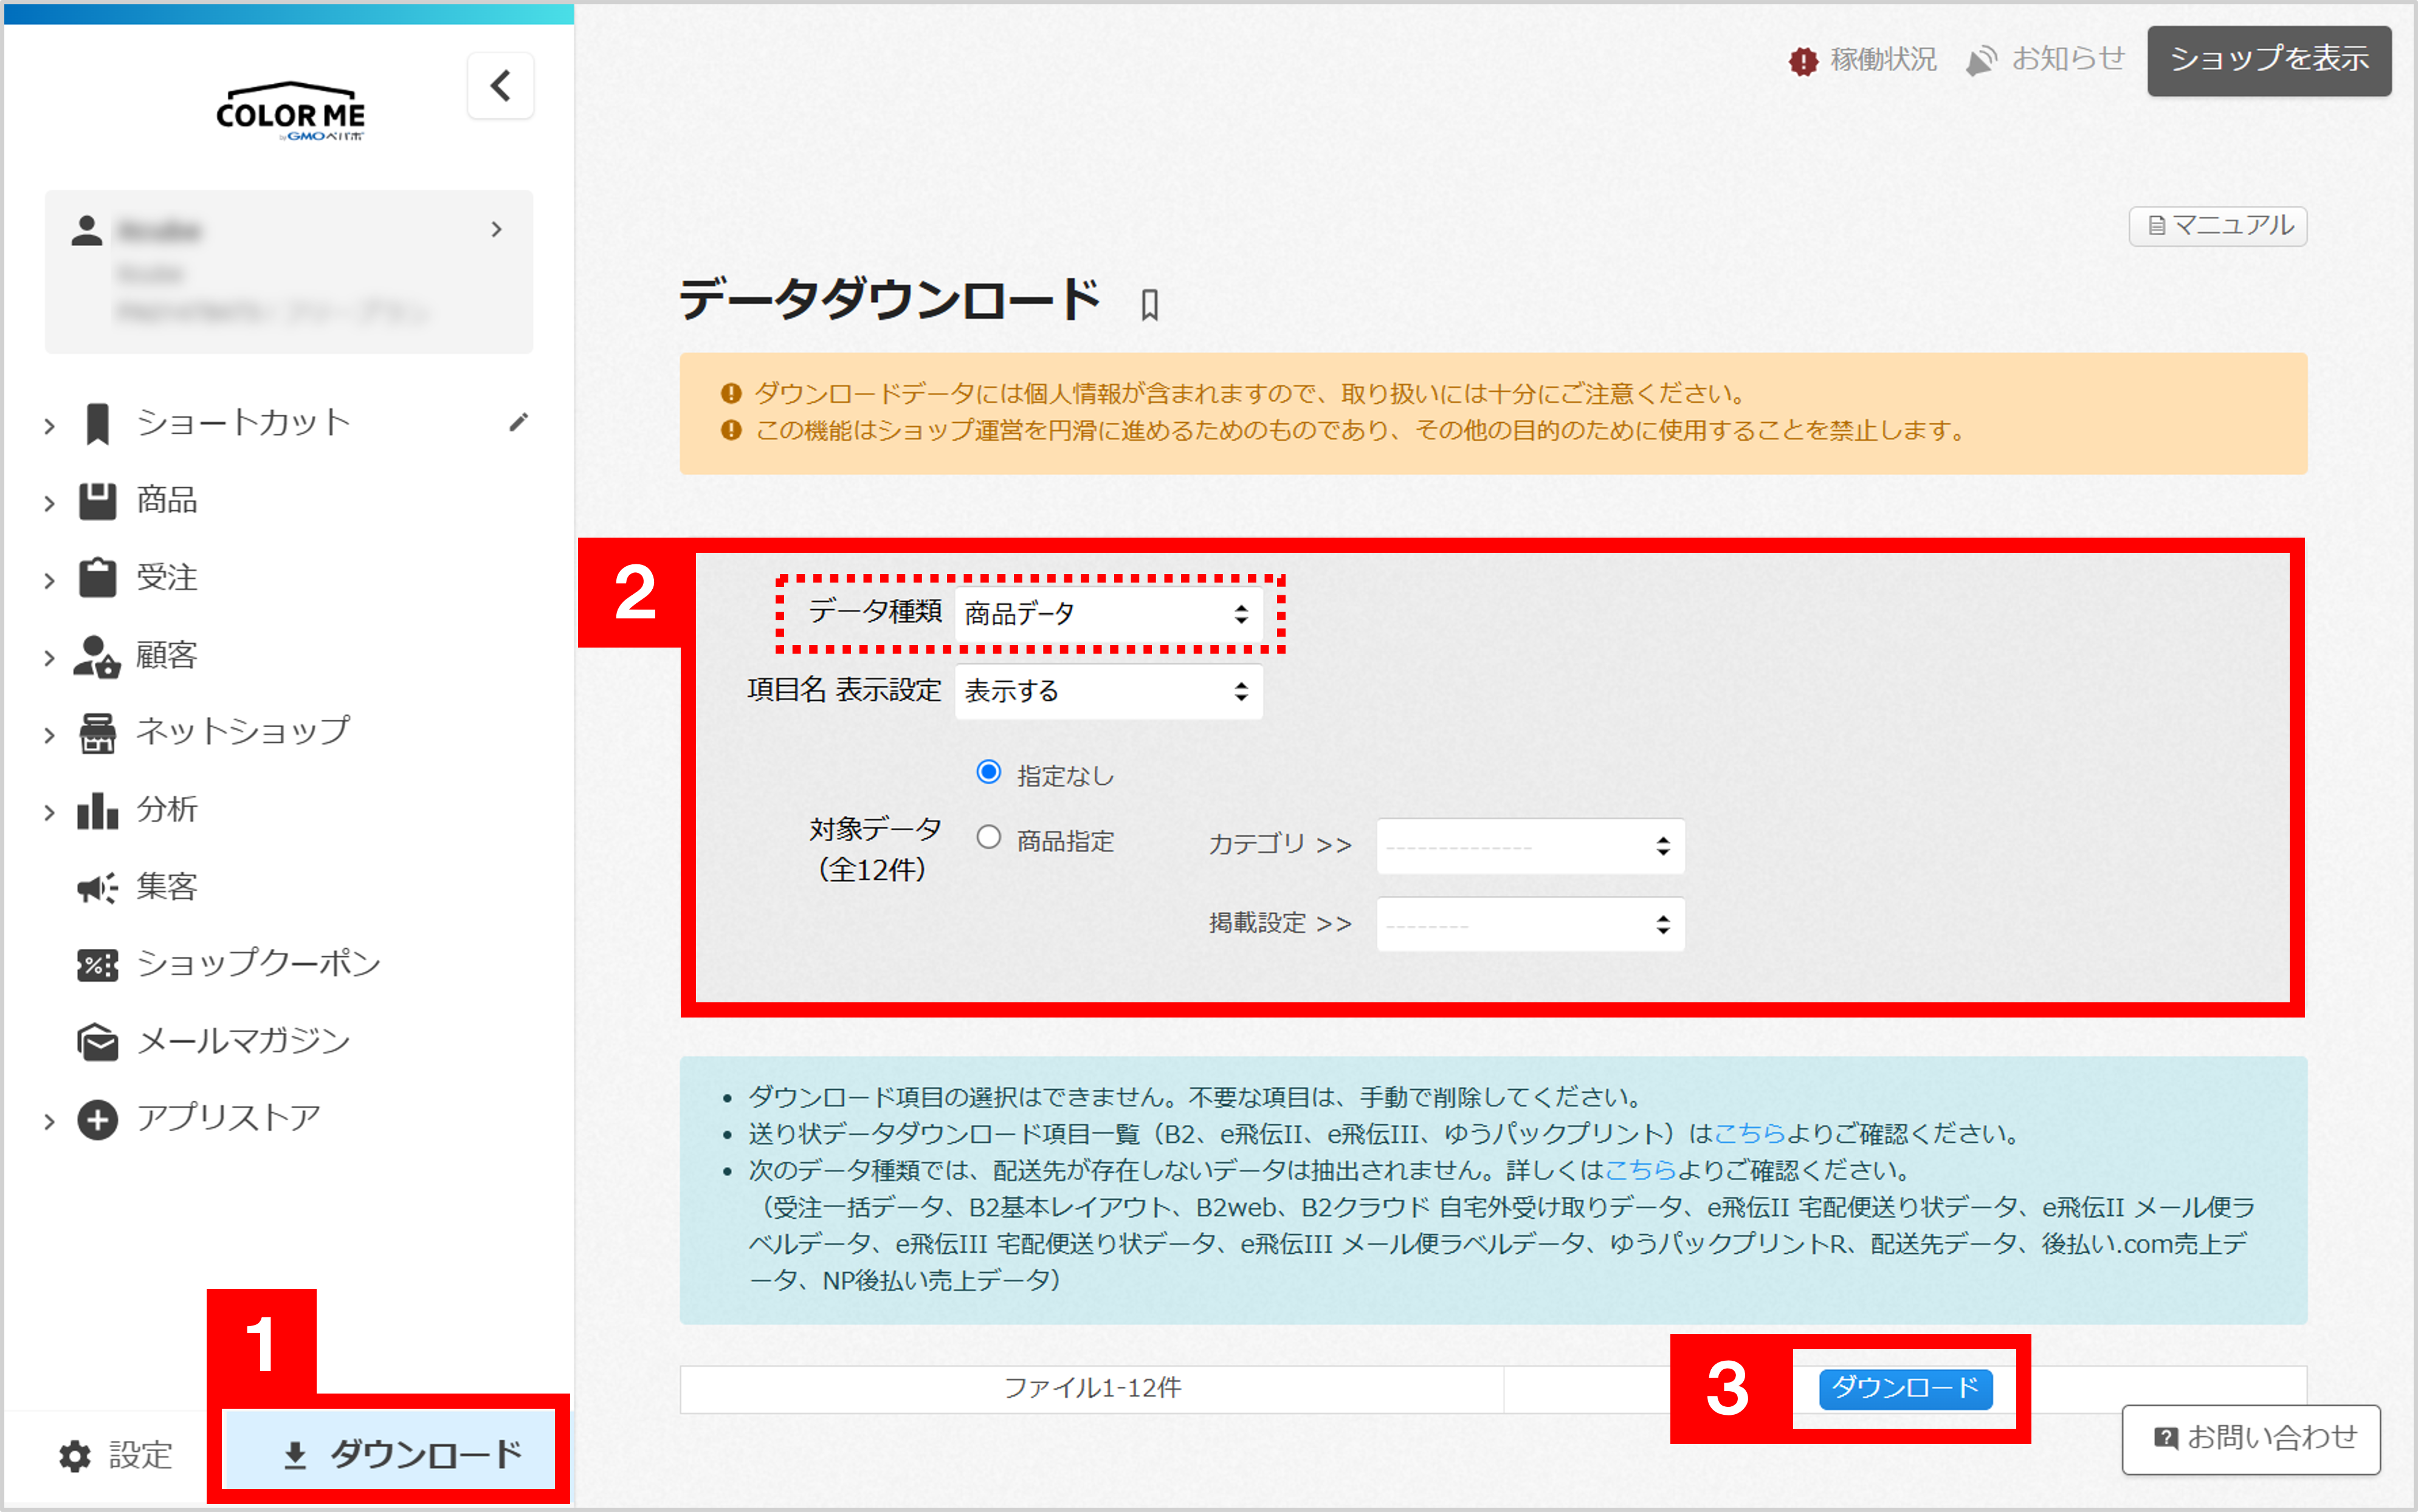Click the メールマガジン envelope icon

tap(97, 1041)
